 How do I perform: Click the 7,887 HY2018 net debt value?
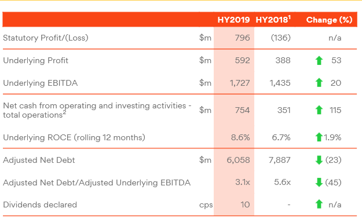coord(279,160)
